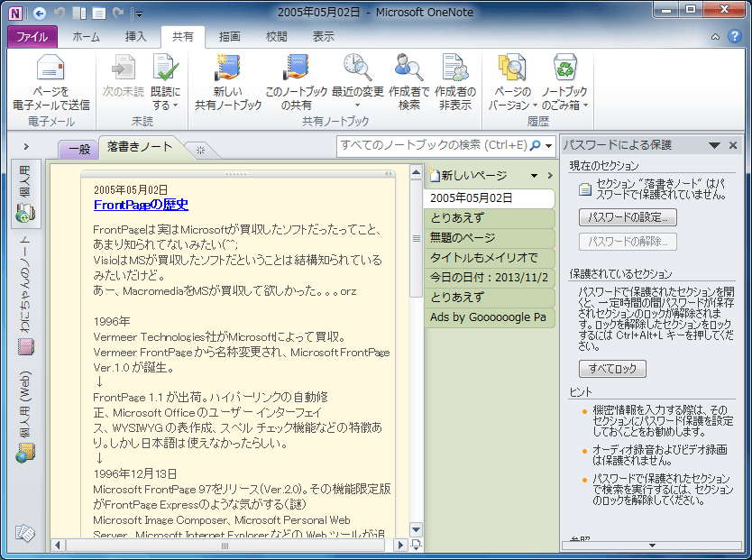Click ページを電子メールで送信 envelope icon
752x560 pixels.
coord(50,67)
